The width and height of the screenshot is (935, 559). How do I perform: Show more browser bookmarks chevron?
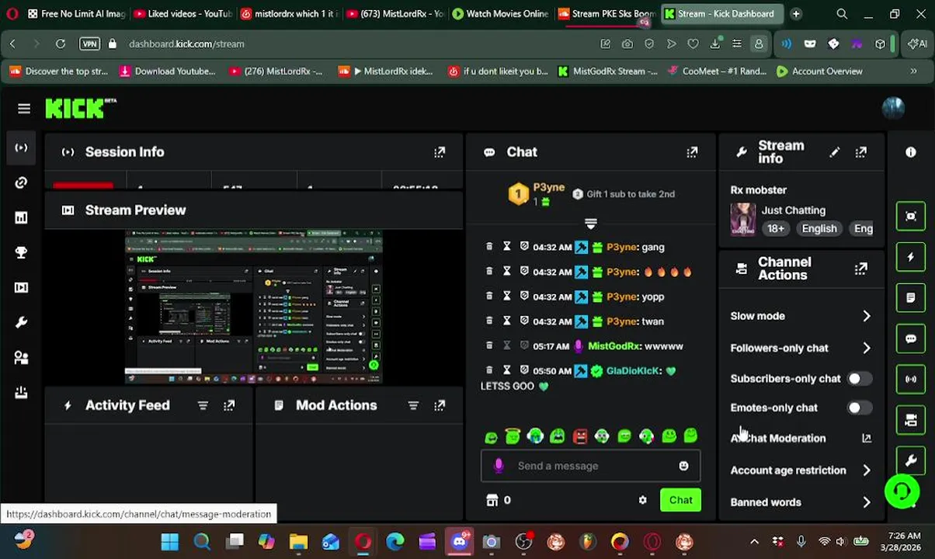[913, 71]
